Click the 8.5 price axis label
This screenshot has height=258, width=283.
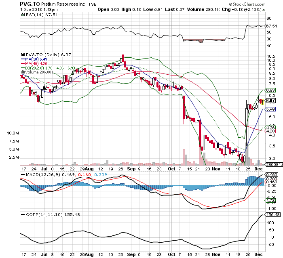[x=272, y=73]
